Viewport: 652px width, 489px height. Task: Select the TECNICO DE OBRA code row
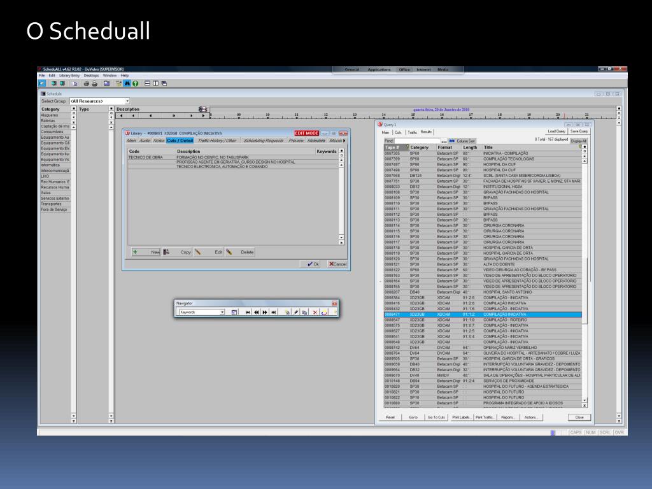pos(233,157)
